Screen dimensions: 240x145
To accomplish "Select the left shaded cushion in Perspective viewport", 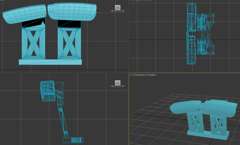I will coord(184,107).
